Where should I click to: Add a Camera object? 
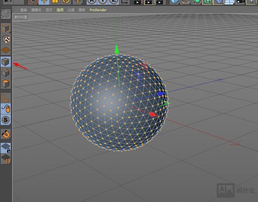pyautogui.click(x=240, y=2)
